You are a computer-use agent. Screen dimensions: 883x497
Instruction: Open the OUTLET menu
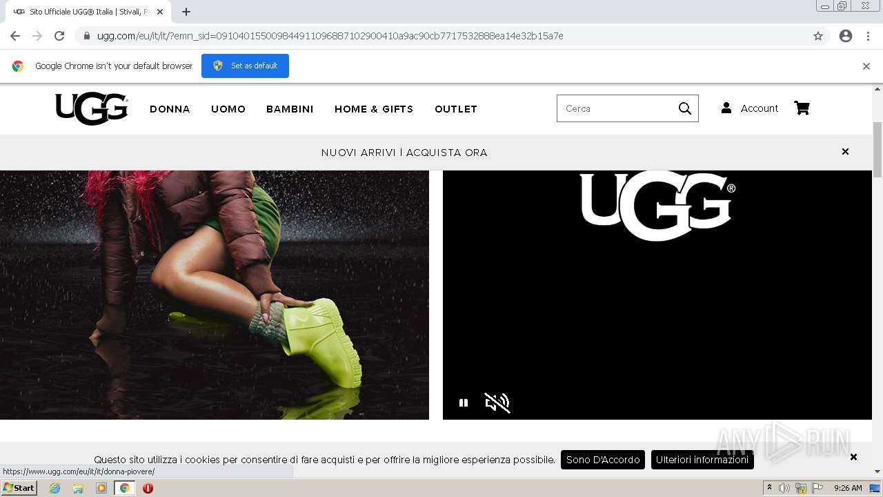pyautogui.click(x=456, y=109)
